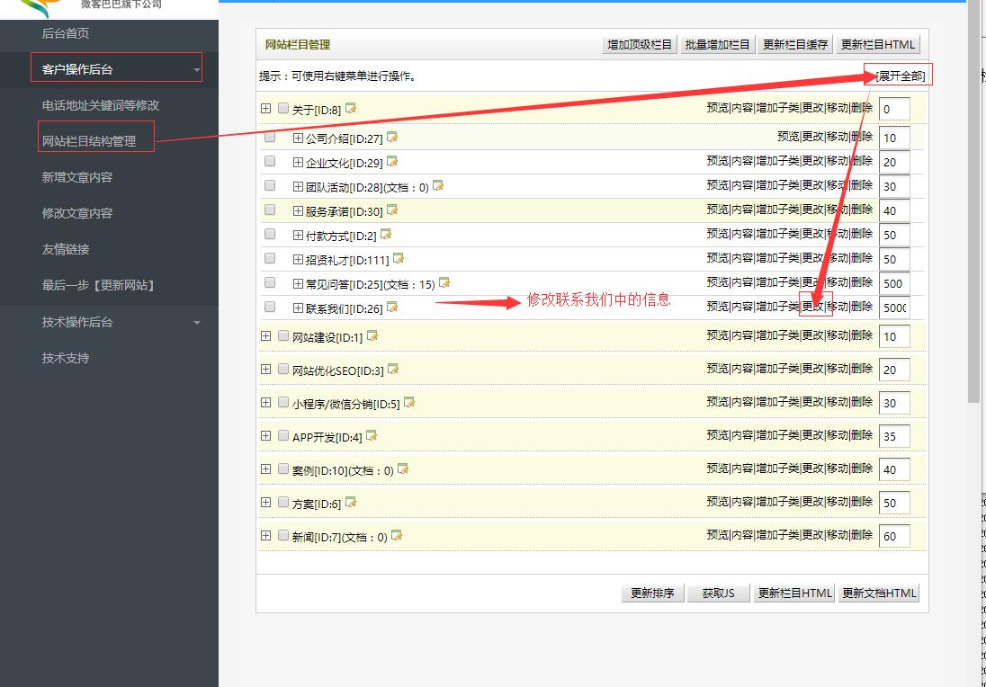Check the box for 关于[ID:8]
Image resolution: width=986 pixels, height=687 pixels.
click(x=283, y=109)
